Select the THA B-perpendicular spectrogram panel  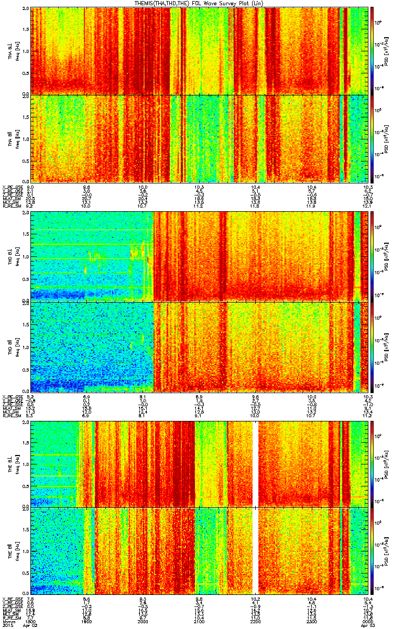pyautogui.click(x=199, y=51)
